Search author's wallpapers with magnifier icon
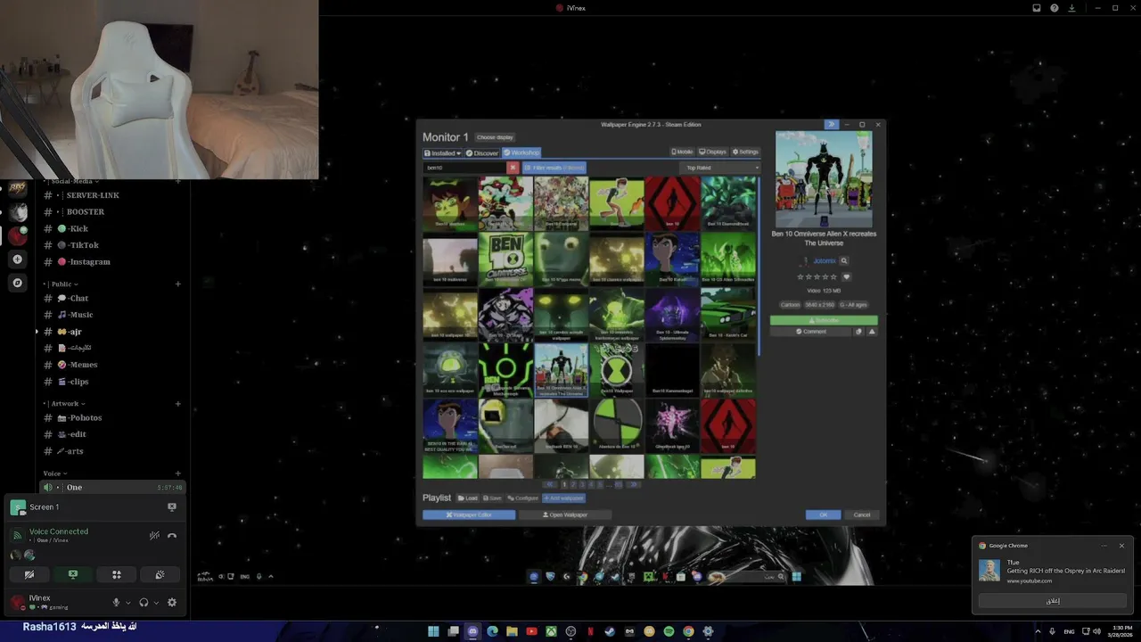Screen dimensions: 1141x642 [844, 261]
